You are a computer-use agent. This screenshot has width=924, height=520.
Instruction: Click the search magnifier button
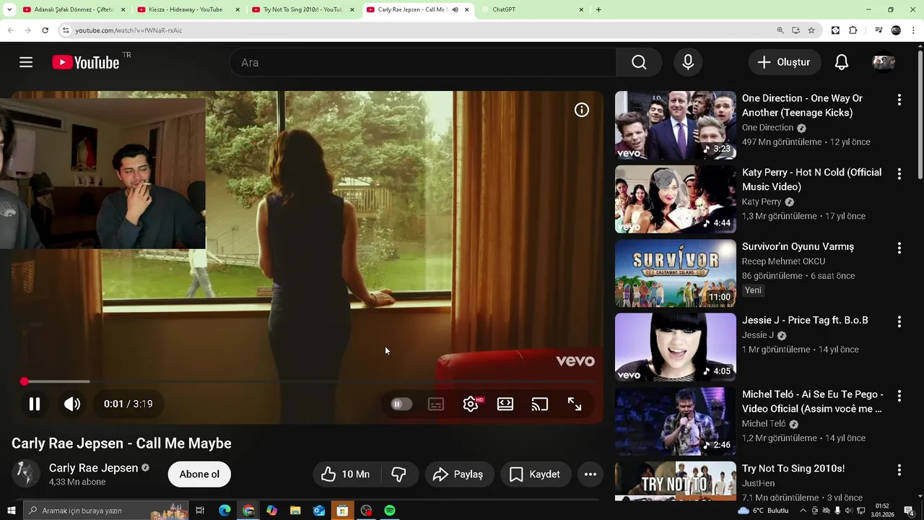click(639, 62)
